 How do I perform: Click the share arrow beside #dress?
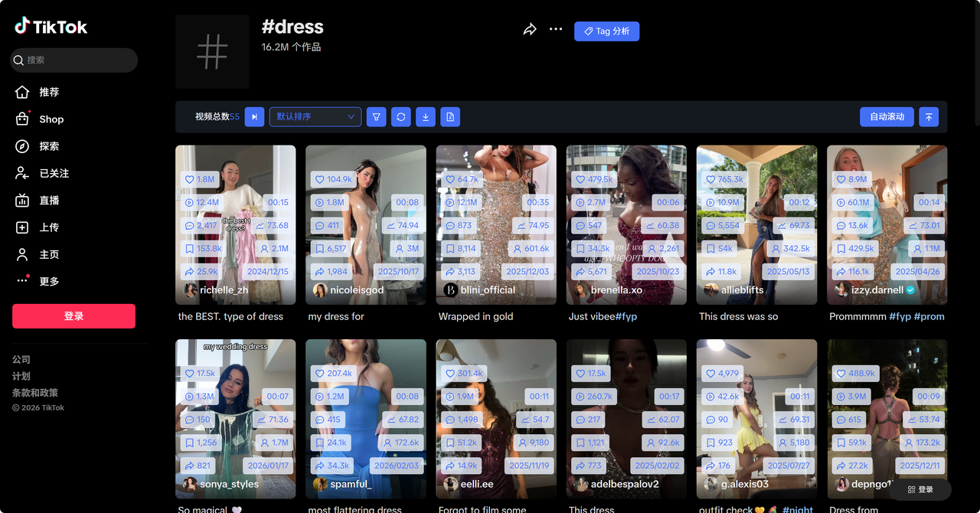[x=530, y=30]
